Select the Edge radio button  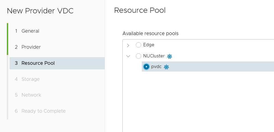tap(138, 45)
